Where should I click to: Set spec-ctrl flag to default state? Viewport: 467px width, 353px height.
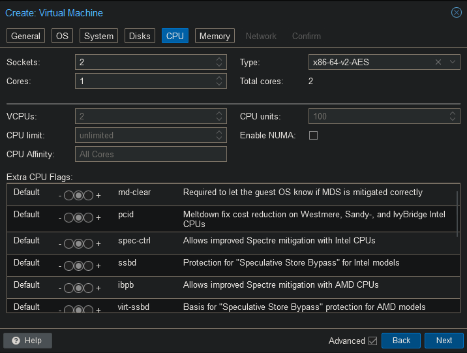(78, 243)
